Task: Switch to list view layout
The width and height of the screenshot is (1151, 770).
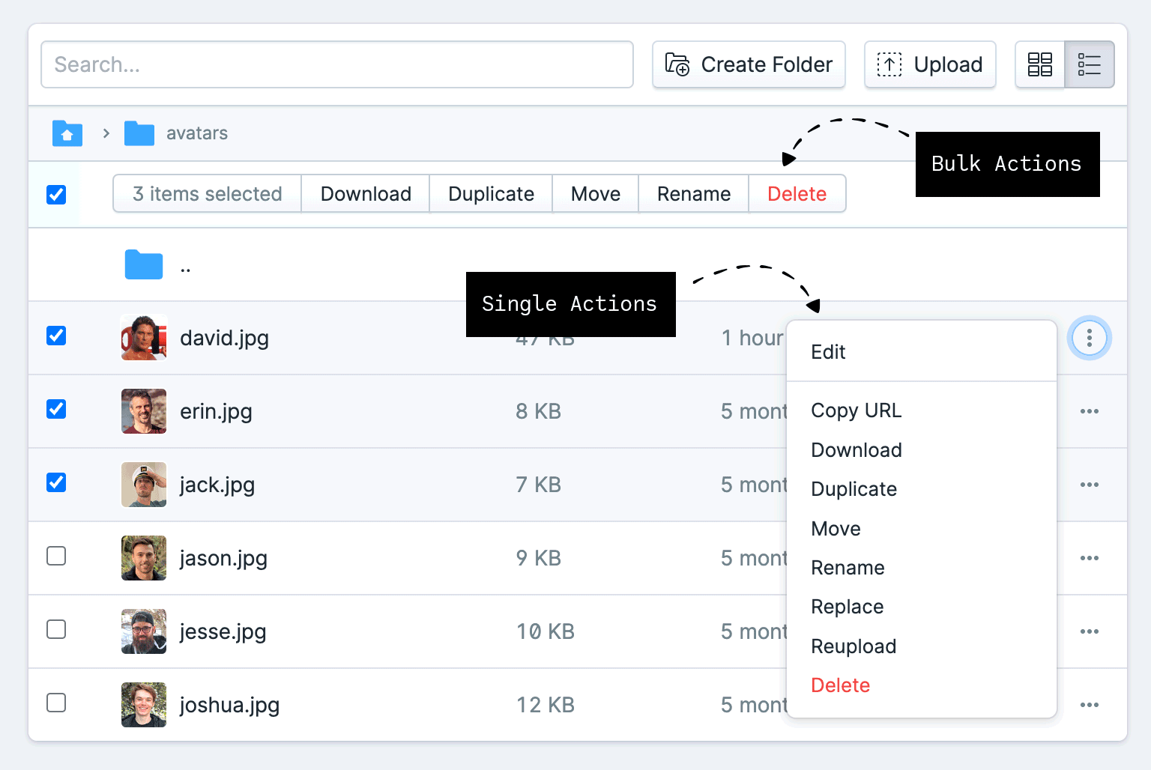Action: 1089,64
